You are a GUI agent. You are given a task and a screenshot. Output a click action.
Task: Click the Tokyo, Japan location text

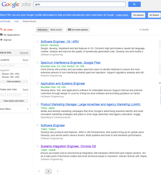tap(48, 108)
